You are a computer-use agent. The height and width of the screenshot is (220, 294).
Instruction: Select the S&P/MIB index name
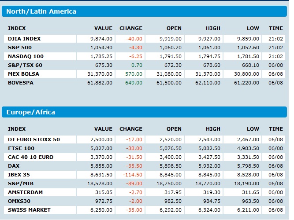tap(21, 183)
